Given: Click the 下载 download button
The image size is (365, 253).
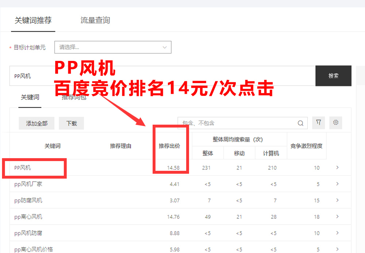Looking at the screenshot, I should pyautogui.click(x=71, y=123).
